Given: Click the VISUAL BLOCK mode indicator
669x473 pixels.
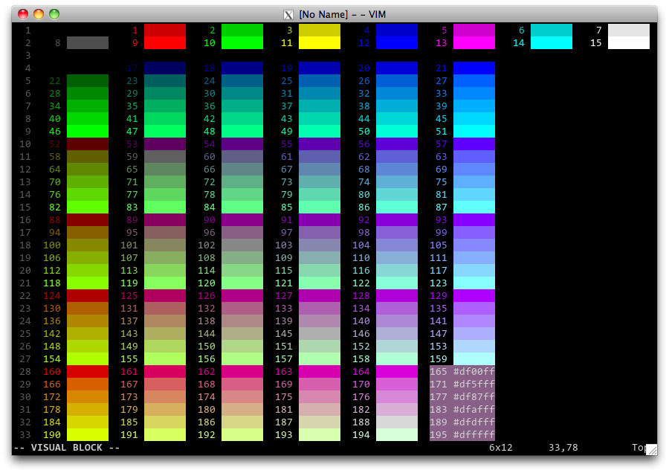Looking at the screenshot, I should click(x=67, y=448).
